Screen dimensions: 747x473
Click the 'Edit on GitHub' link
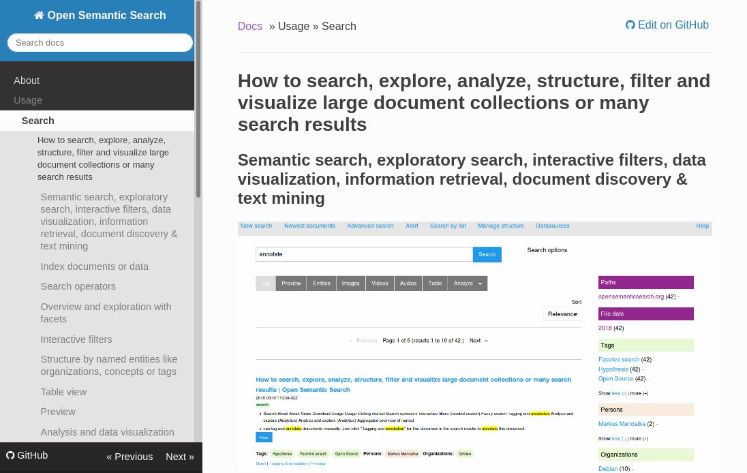point(667,25)
